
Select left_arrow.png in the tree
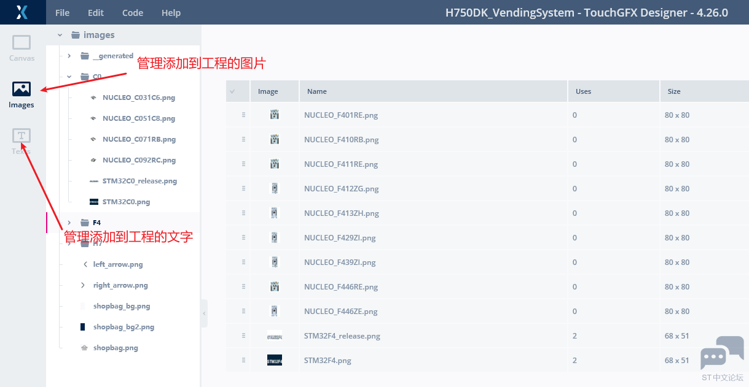118,264
